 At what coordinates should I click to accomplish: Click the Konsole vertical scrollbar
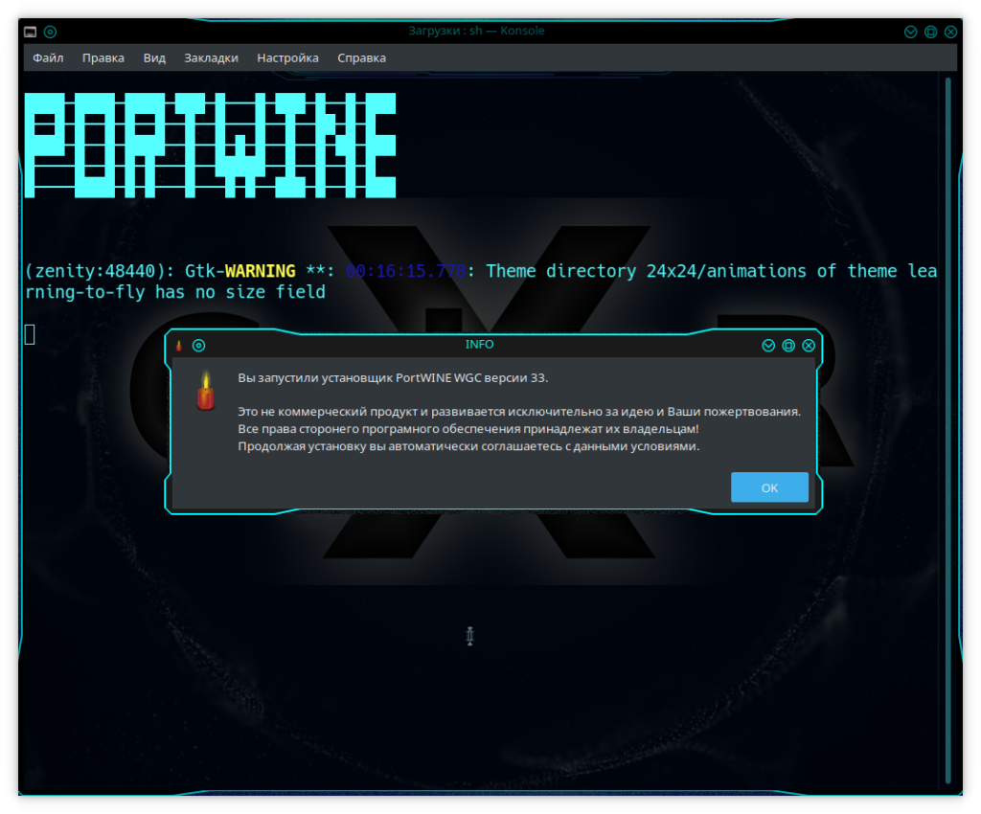[x=948, y=431]
